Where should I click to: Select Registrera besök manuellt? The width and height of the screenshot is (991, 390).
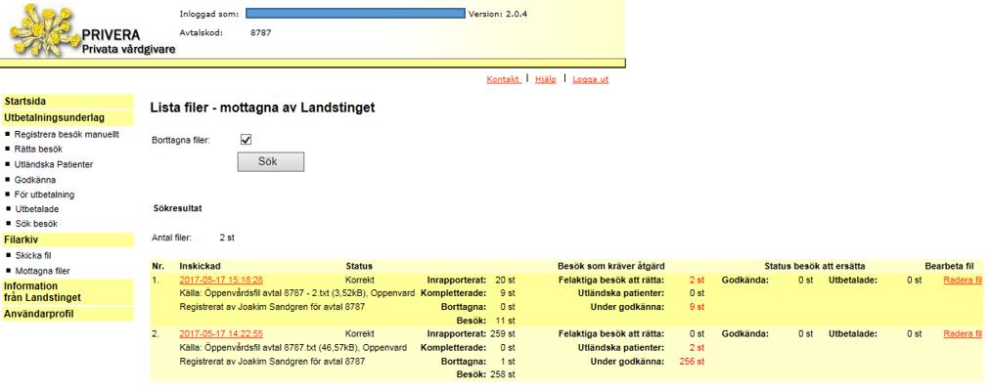67,135
